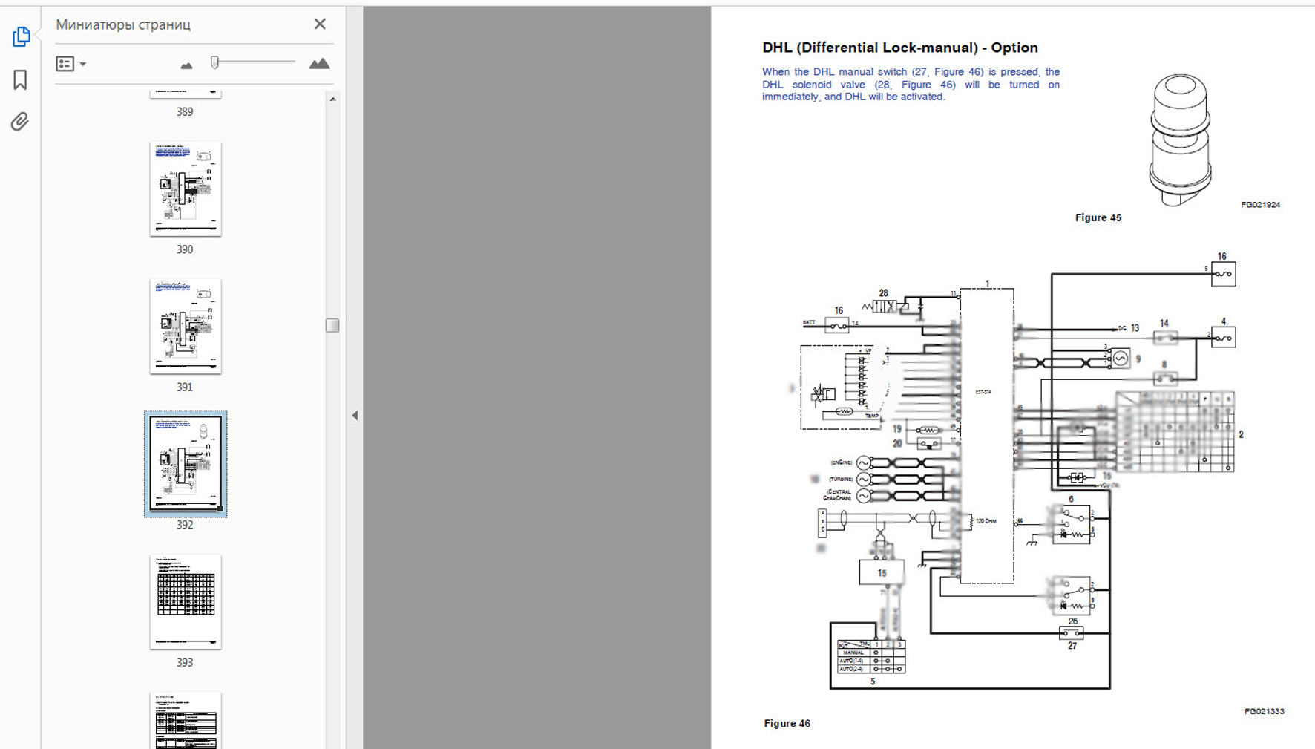1315x749 pixels.
Task: Open the Page Thumbnails panel icon
Action: click(x=21, y=36)
